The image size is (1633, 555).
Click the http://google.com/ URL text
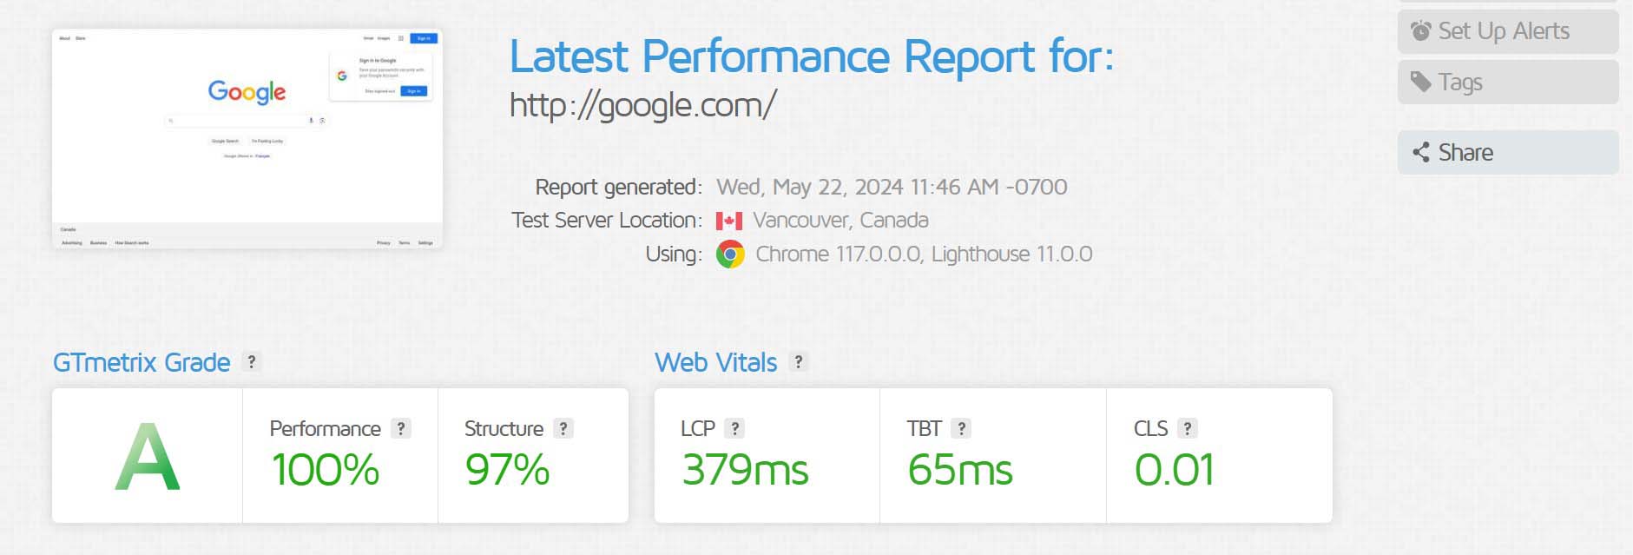point(642,105)
